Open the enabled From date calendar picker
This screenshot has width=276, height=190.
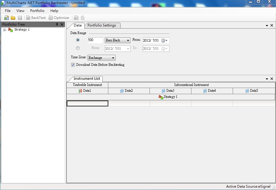point(165,41)
